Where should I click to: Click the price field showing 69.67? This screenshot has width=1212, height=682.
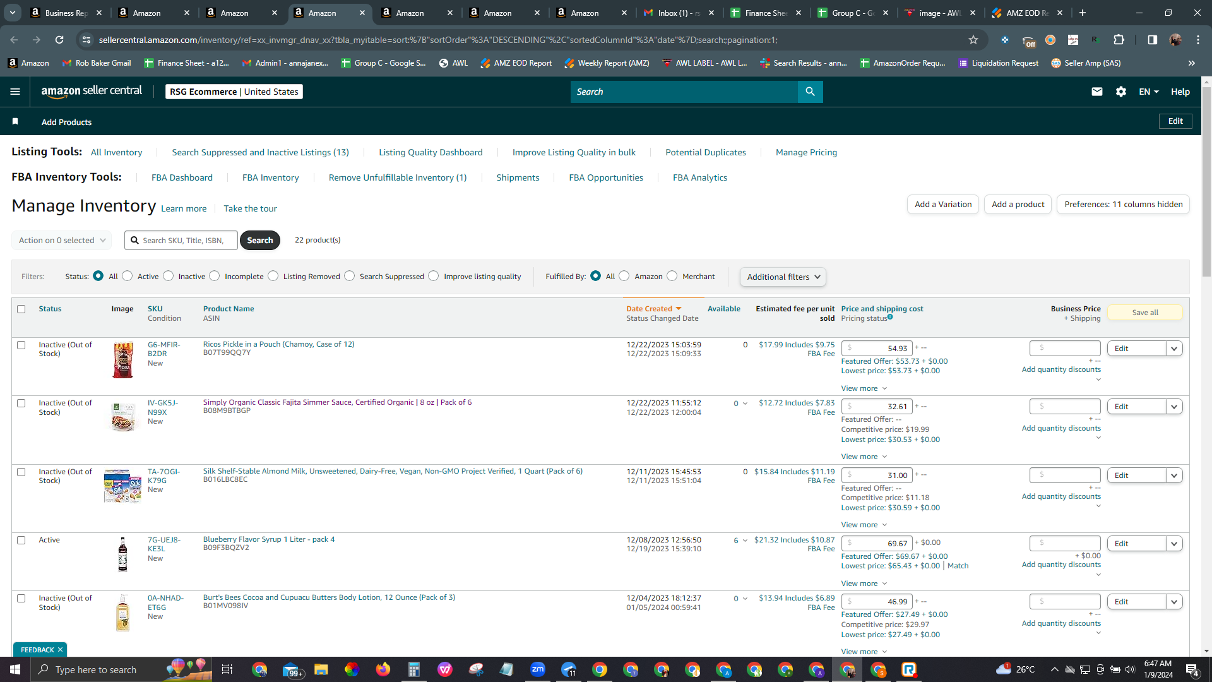877,543
